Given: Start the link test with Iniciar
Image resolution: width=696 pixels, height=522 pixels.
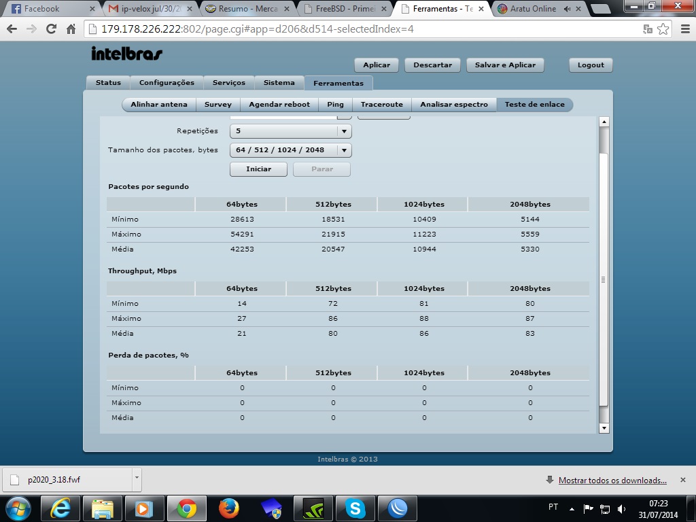Looking at the screenshot, I should (x=259, y=169).
